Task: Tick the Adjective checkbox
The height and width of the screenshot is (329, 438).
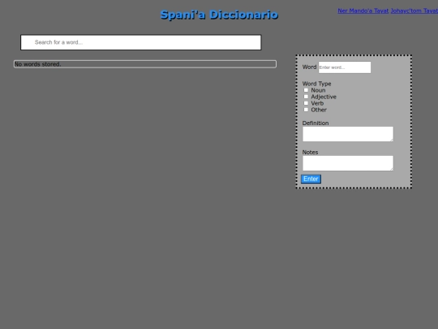Action: click(306, 97)
